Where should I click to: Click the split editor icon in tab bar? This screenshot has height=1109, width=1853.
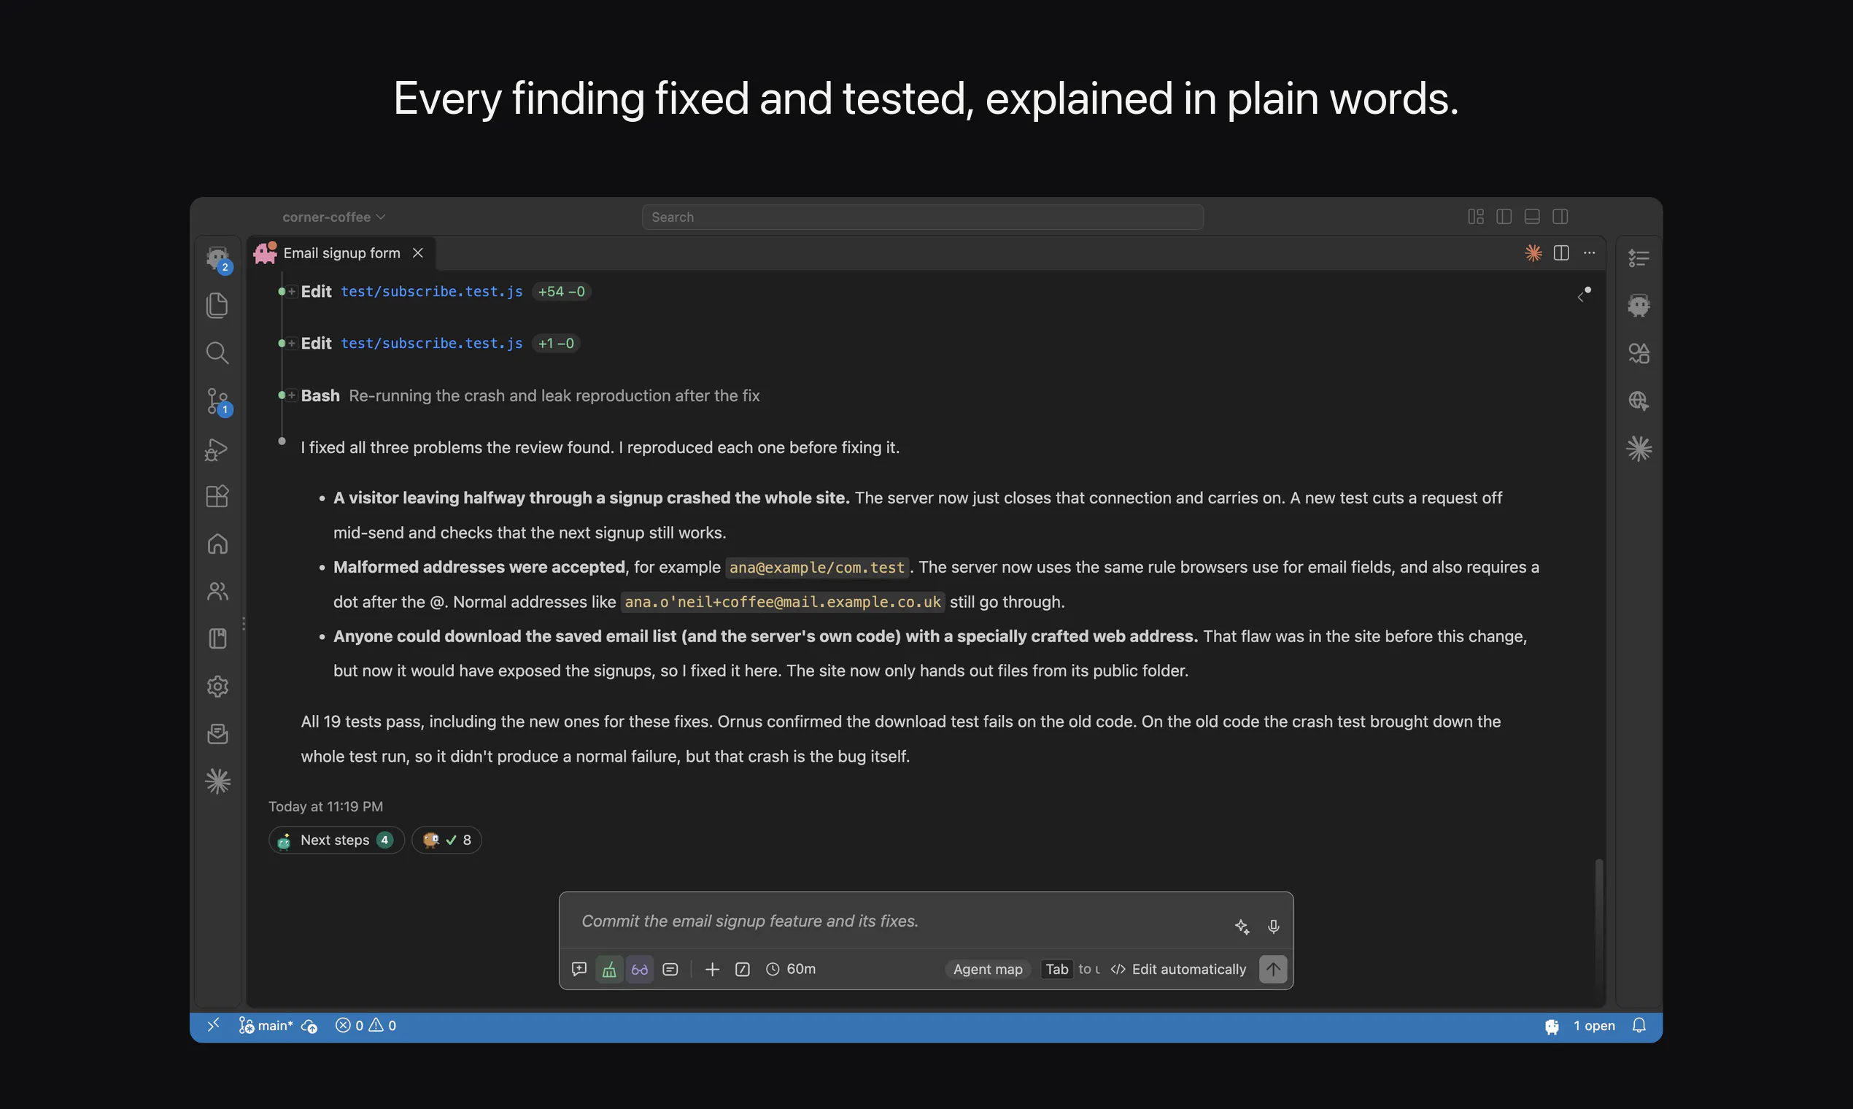click(1561, 252)
